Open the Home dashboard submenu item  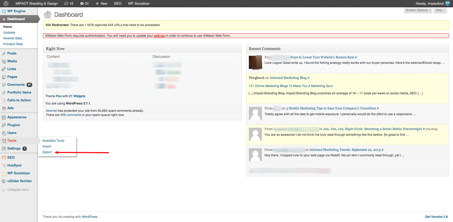click(x=8, y=27)
